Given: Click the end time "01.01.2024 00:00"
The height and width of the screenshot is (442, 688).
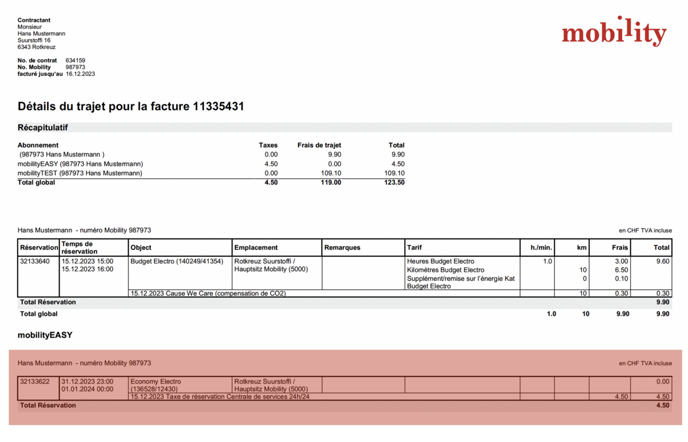Looking at the screenshot, I should click(88, 389).
